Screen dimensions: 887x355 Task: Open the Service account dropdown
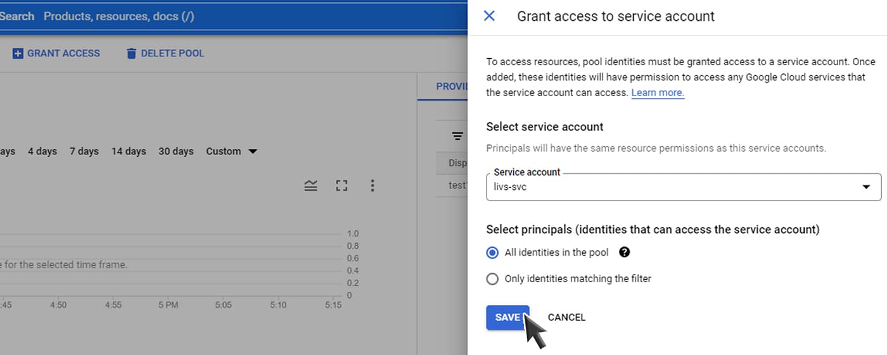coord(684,187)
